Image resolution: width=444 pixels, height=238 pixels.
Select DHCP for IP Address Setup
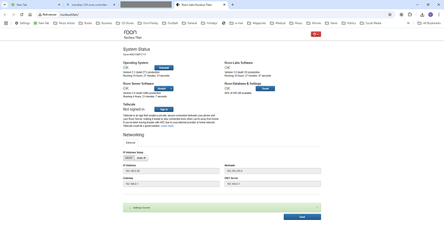pos(129,158)
